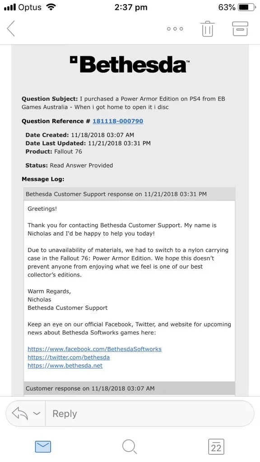Tap the Customer response message header

130,388
